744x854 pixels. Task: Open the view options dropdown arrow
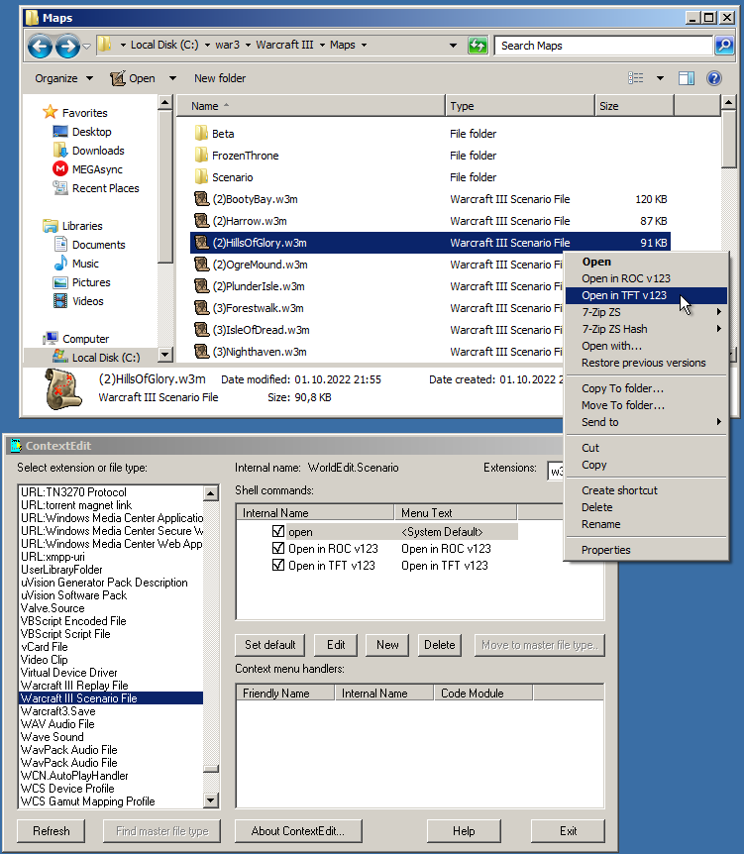[660, 78]
